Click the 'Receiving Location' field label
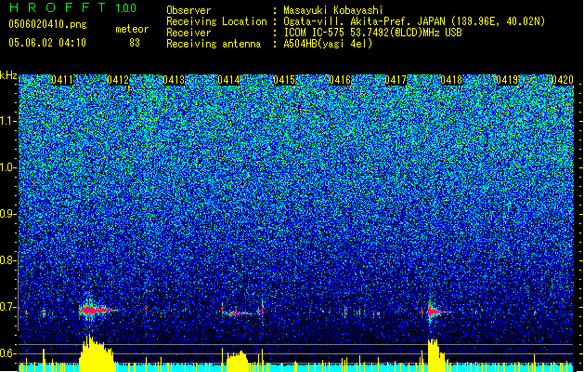This screenshot has height=372, width=584. tap(216, 21)
